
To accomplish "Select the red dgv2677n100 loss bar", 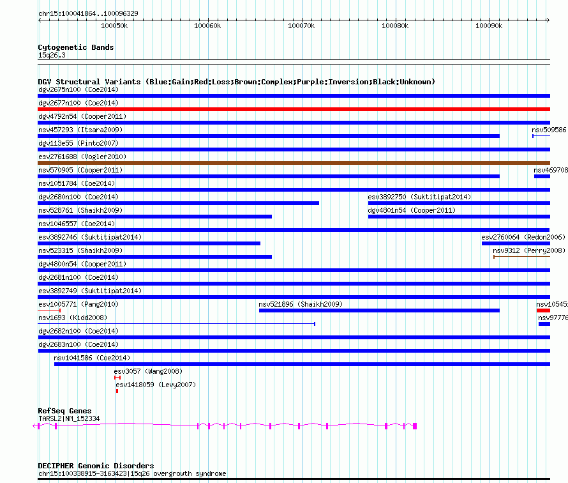I will (x=294, y=109).
